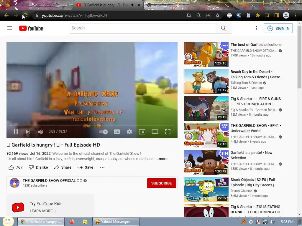Image resolution: width=302 pixels, height=226 pixels.
Task: Share the Garfield video
Action: [63, 167]
